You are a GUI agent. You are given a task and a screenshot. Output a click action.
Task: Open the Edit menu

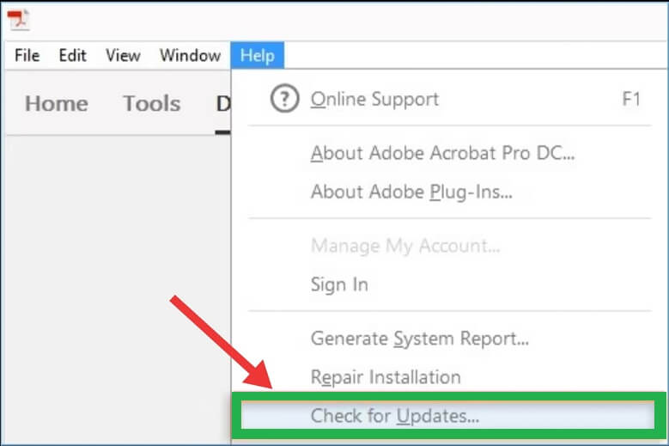click(72, 56)
